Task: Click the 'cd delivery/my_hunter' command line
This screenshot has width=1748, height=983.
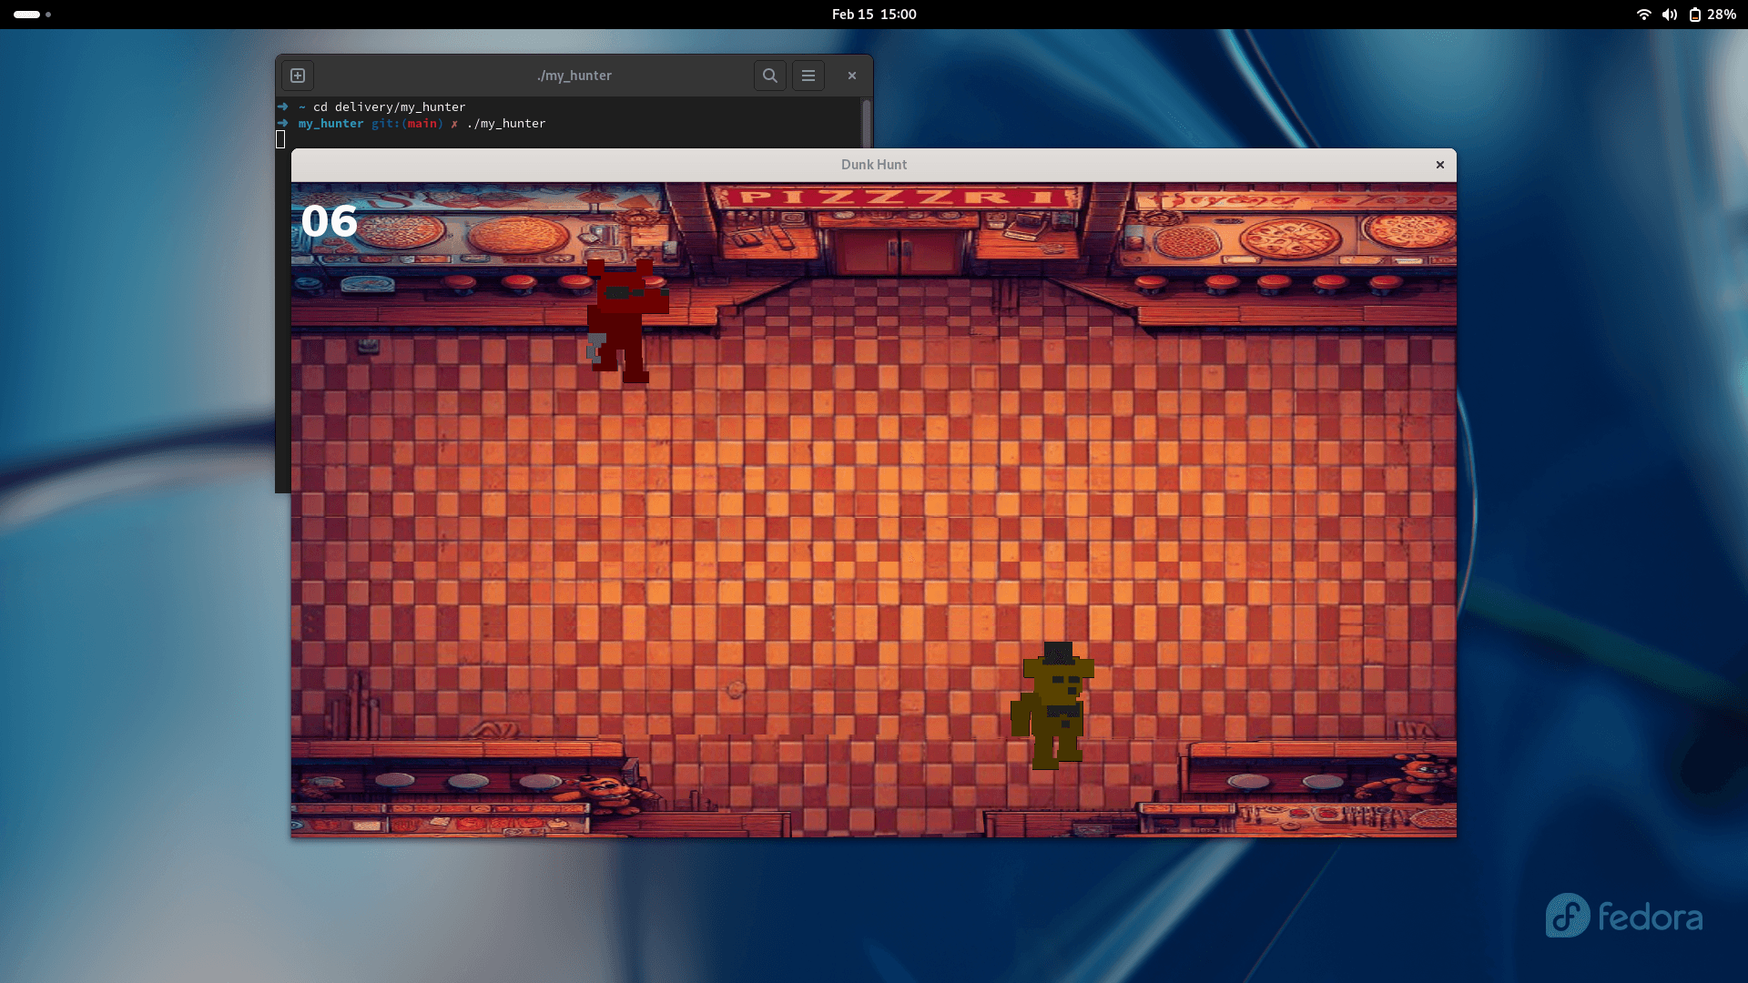Action: pos(390,107)
